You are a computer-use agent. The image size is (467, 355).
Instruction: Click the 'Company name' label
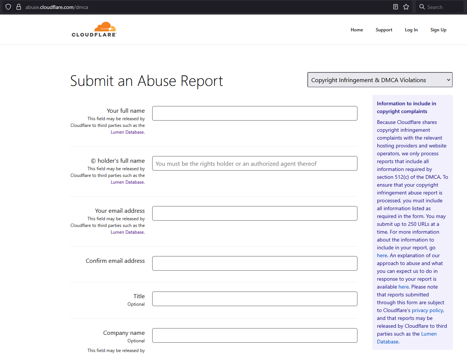(x=124, y=333)
